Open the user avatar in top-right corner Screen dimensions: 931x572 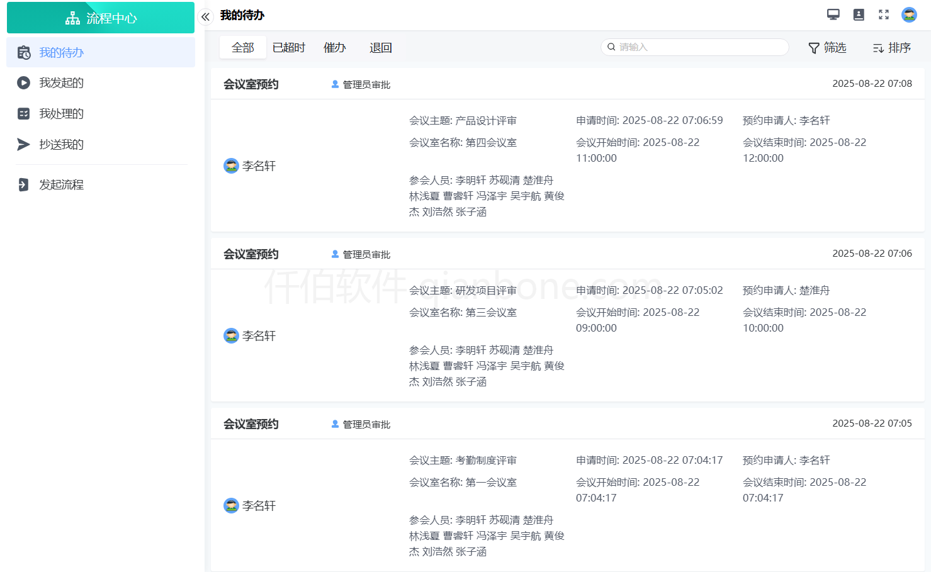909,14
